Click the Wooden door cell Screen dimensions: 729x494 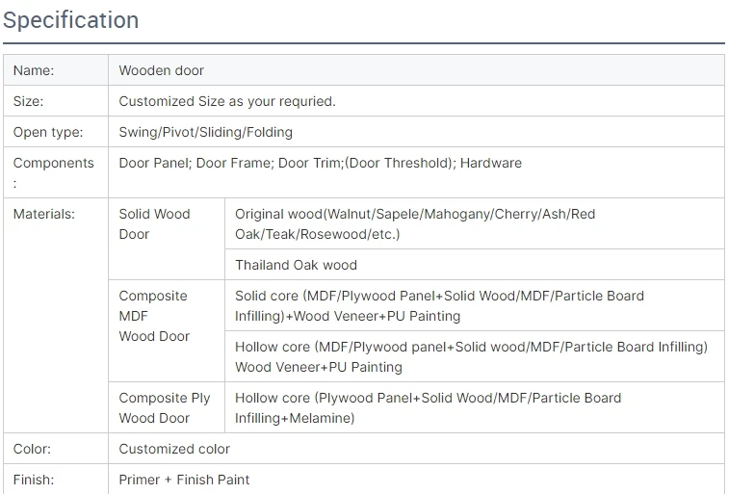(x=162, y=70)
